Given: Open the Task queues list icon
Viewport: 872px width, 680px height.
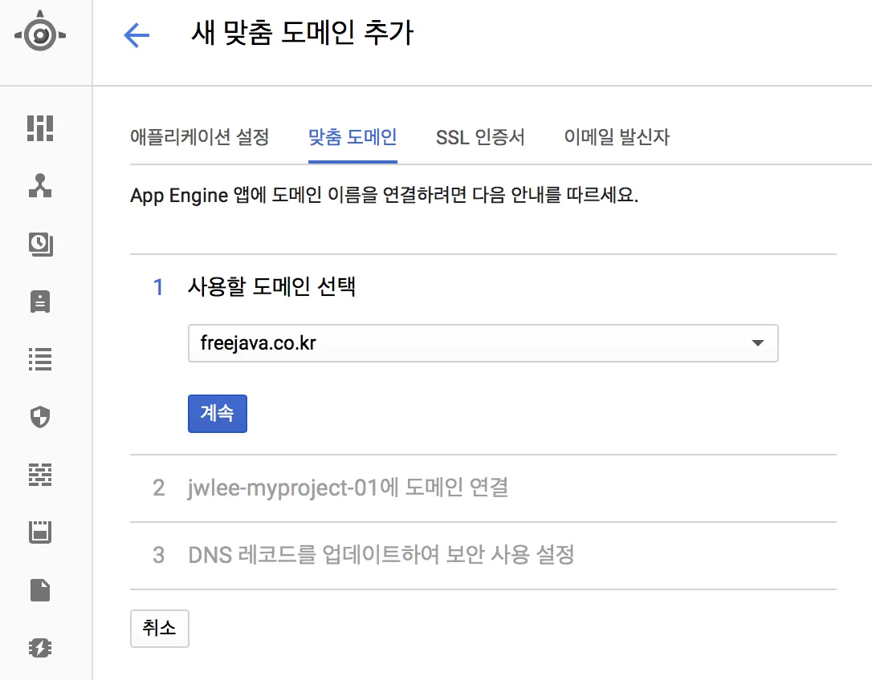Looking at the screenshot, I should pyautogui.click(x=40, y=359).
